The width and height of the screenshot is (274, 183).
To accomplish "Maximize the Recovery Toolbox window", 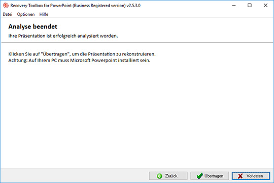I will pos(250,6).
